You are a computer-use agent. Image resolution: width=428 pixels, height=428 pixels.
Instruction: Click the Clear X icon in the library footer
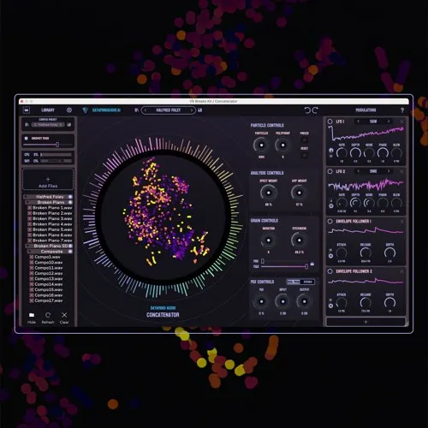coord(64,315)
